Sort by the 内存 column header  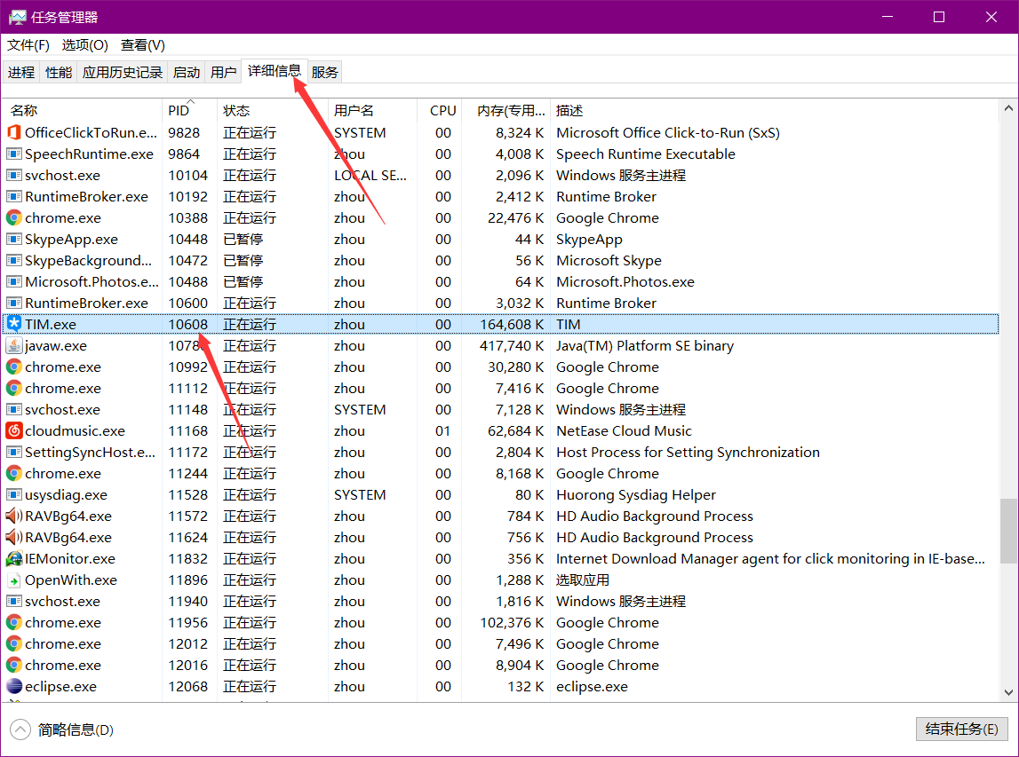(510, 111)
